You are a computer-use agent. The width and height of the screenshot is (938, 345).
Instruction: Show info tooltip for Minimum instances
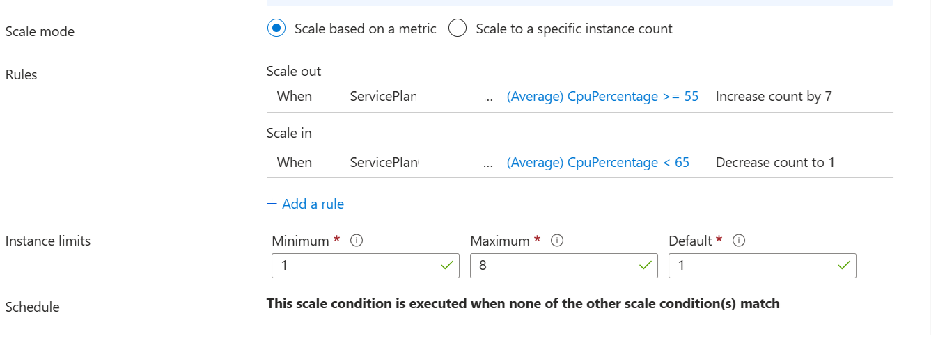point(357,241)
